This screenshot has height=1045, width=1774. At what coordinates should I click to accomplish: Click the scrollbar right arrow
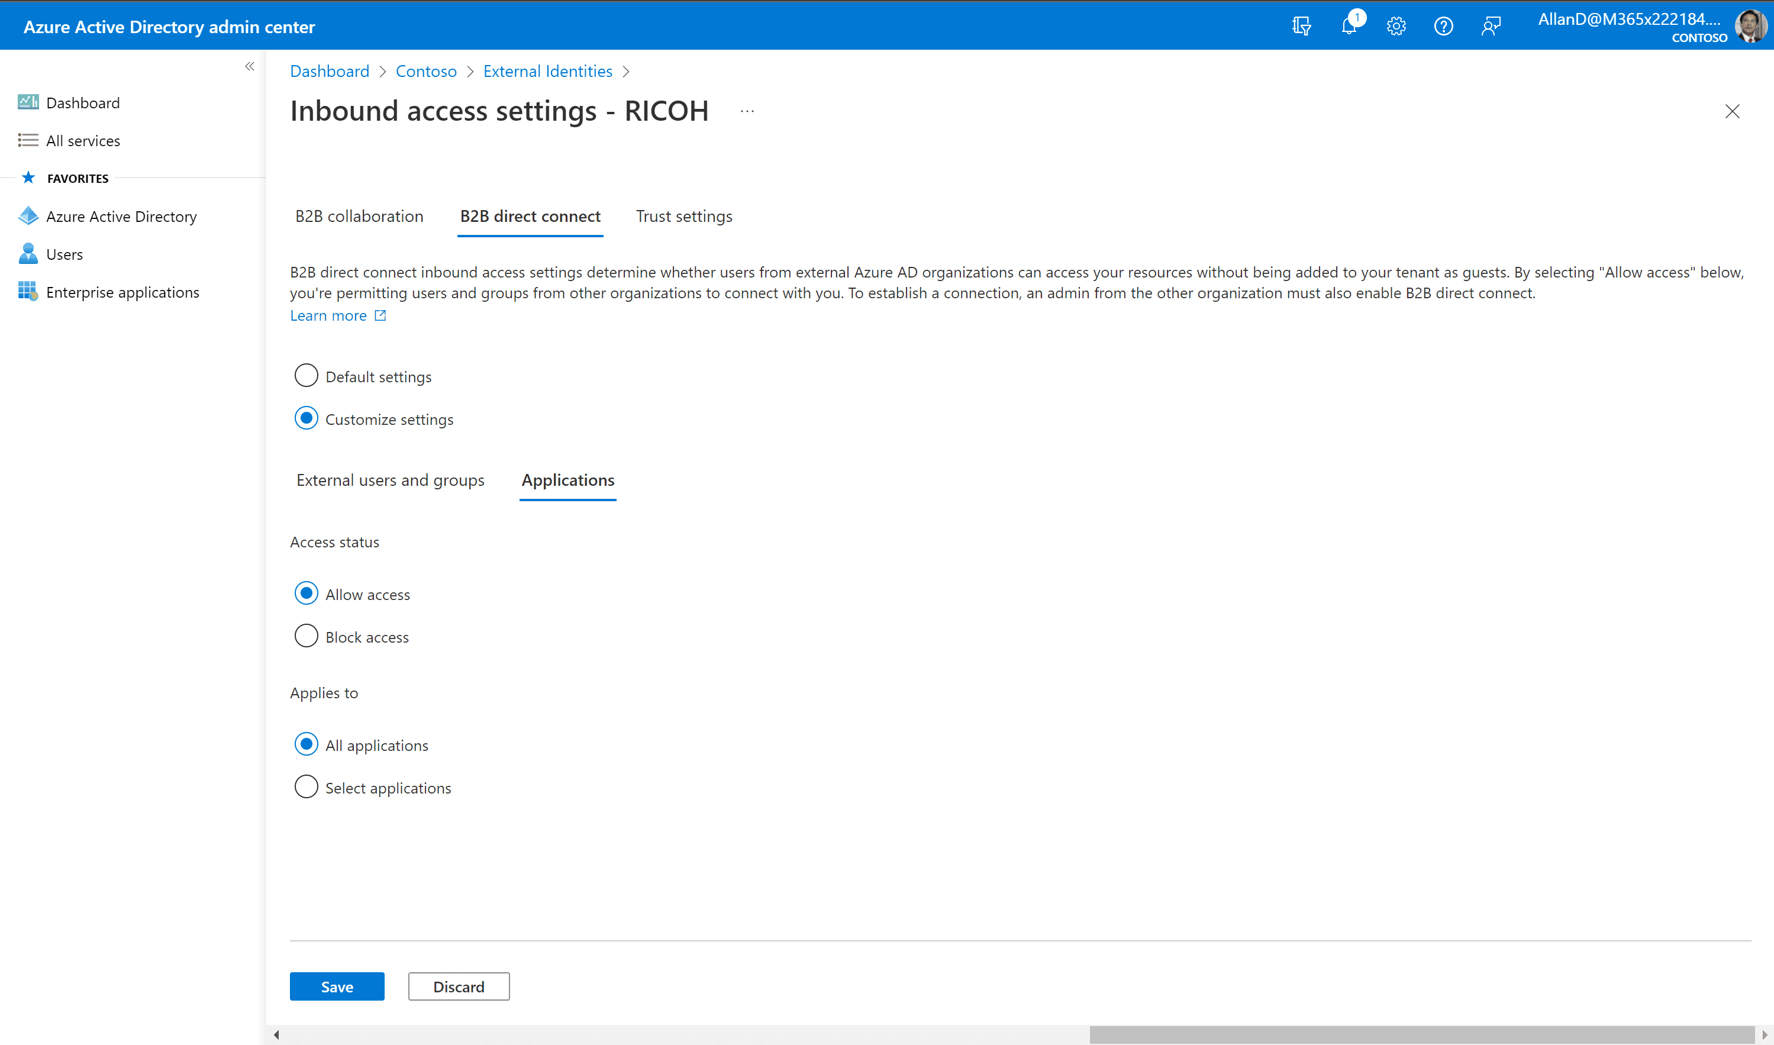[x=1764, y=1034]
